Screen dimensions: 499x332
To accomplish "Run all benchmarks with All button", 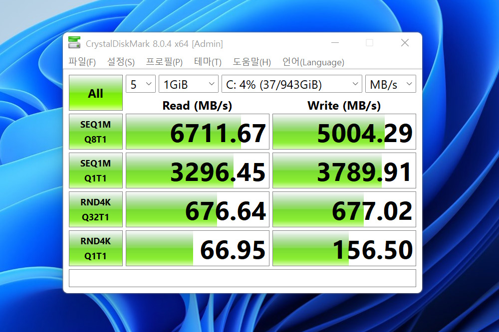I will pyautogui.click(x=95, y=93).
